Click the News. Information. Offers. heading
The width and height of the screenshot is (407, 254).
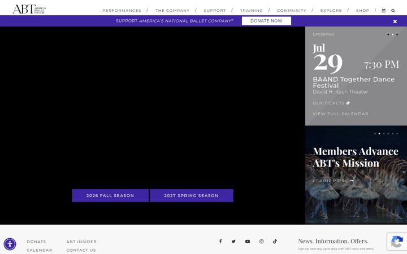[x=333, y=241]
